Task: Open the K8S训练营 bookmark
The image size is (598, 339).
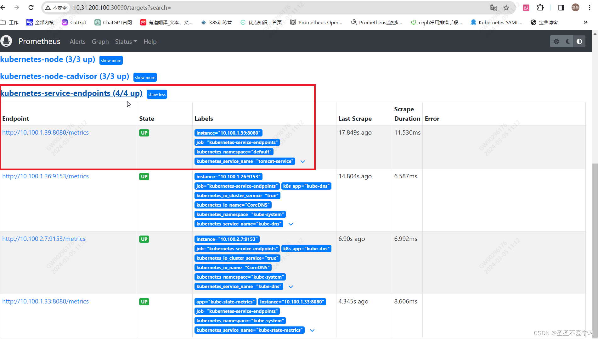Action: (217, 22)
